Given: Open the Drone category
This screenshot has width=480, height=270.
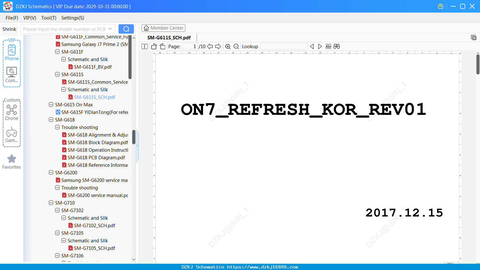Looking at the screenshot, I should tap(12, 112).
